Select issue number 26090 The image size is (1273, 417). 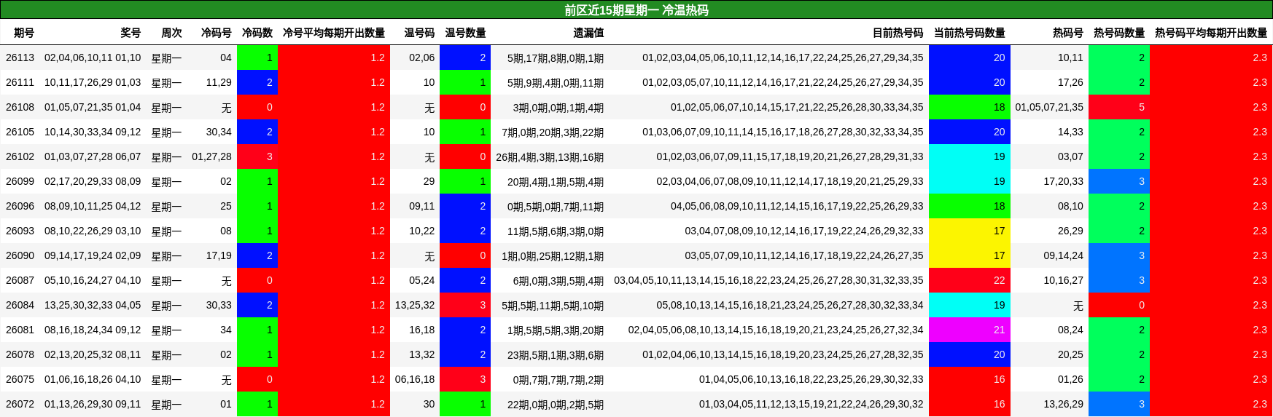pos(20,255)
